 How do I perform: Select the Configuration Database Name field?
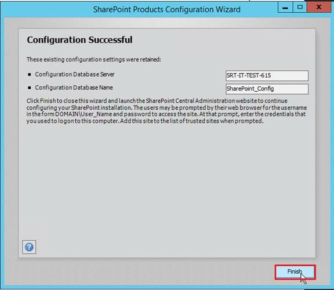pos(267,89)
